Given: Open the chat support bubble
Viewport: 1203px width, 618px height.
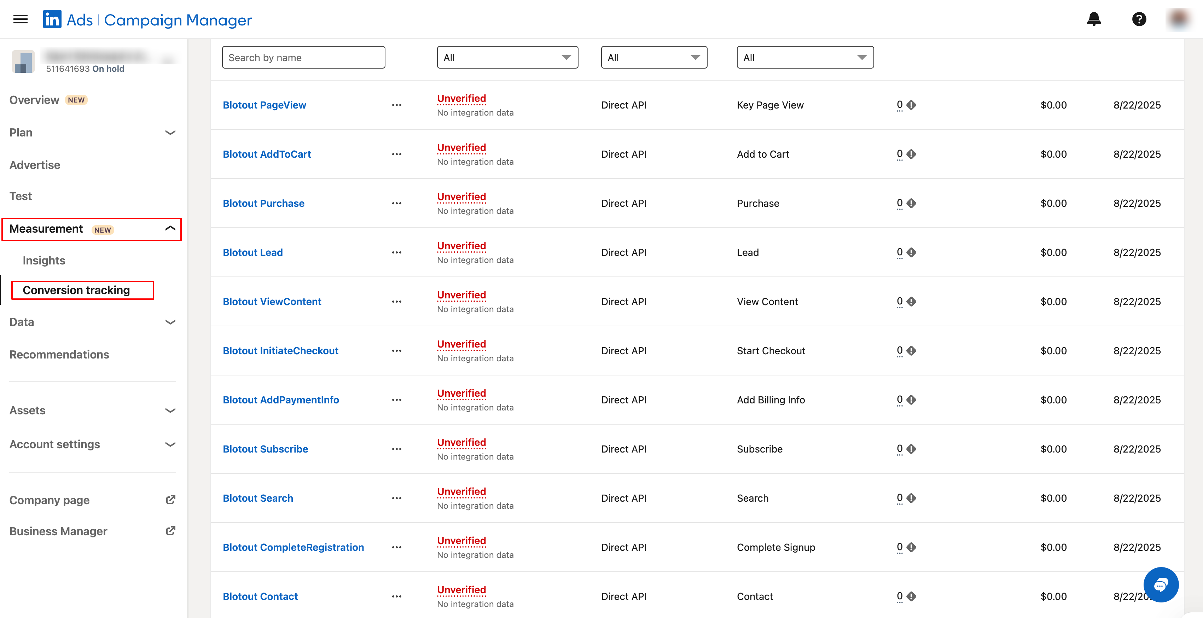Looking at the screenshot, I should [1161, 584].
